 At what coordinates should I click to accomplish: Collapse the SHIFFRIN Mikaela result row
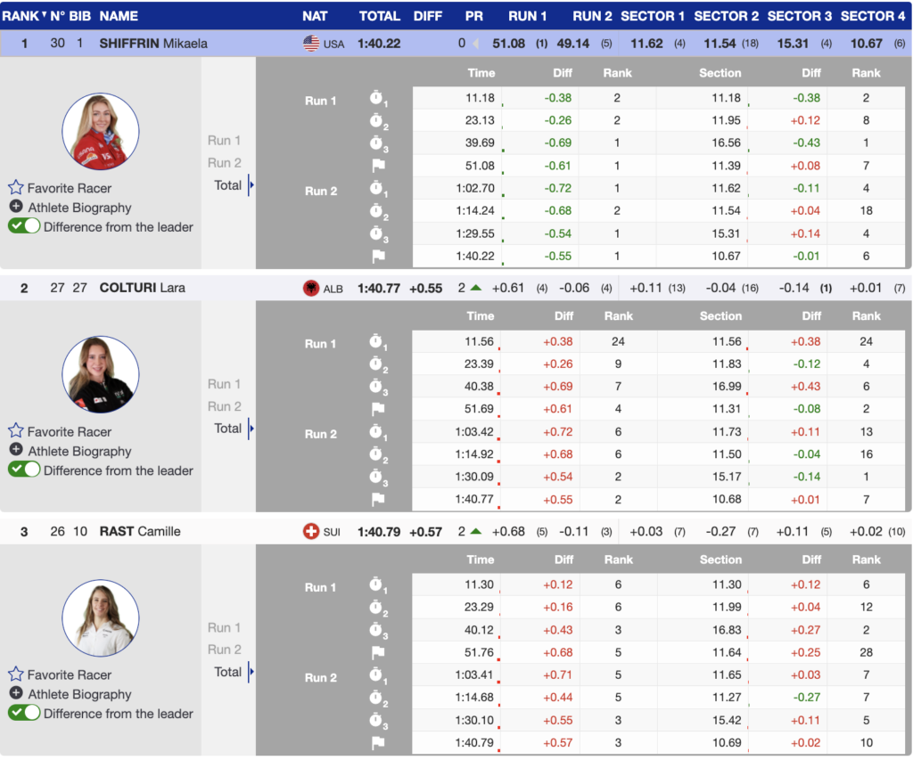click(x=151, y=44)
